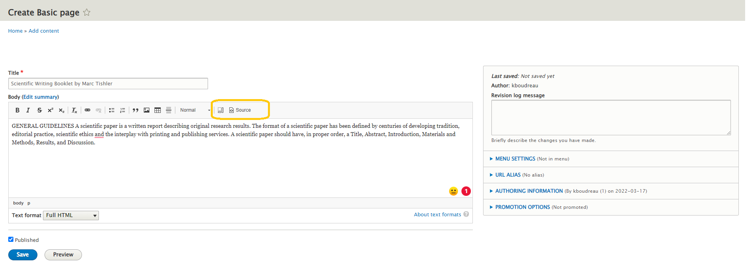
Task: Click the red error count badge
Action: click(466, 191)
